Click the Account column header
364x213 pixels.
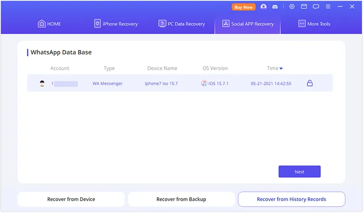[60, 68]
